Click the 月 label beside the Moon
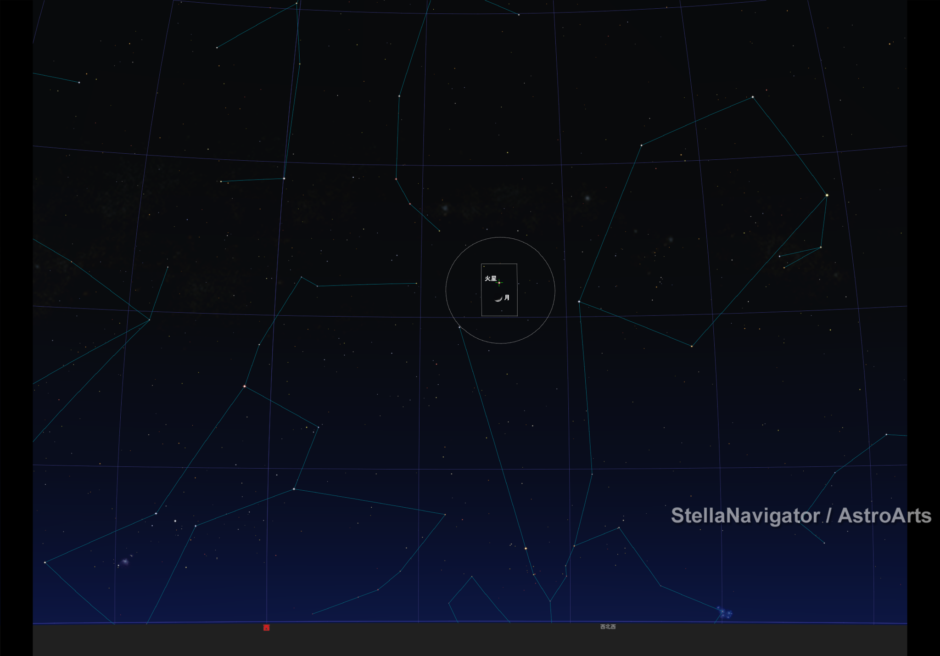 [507, 298]
